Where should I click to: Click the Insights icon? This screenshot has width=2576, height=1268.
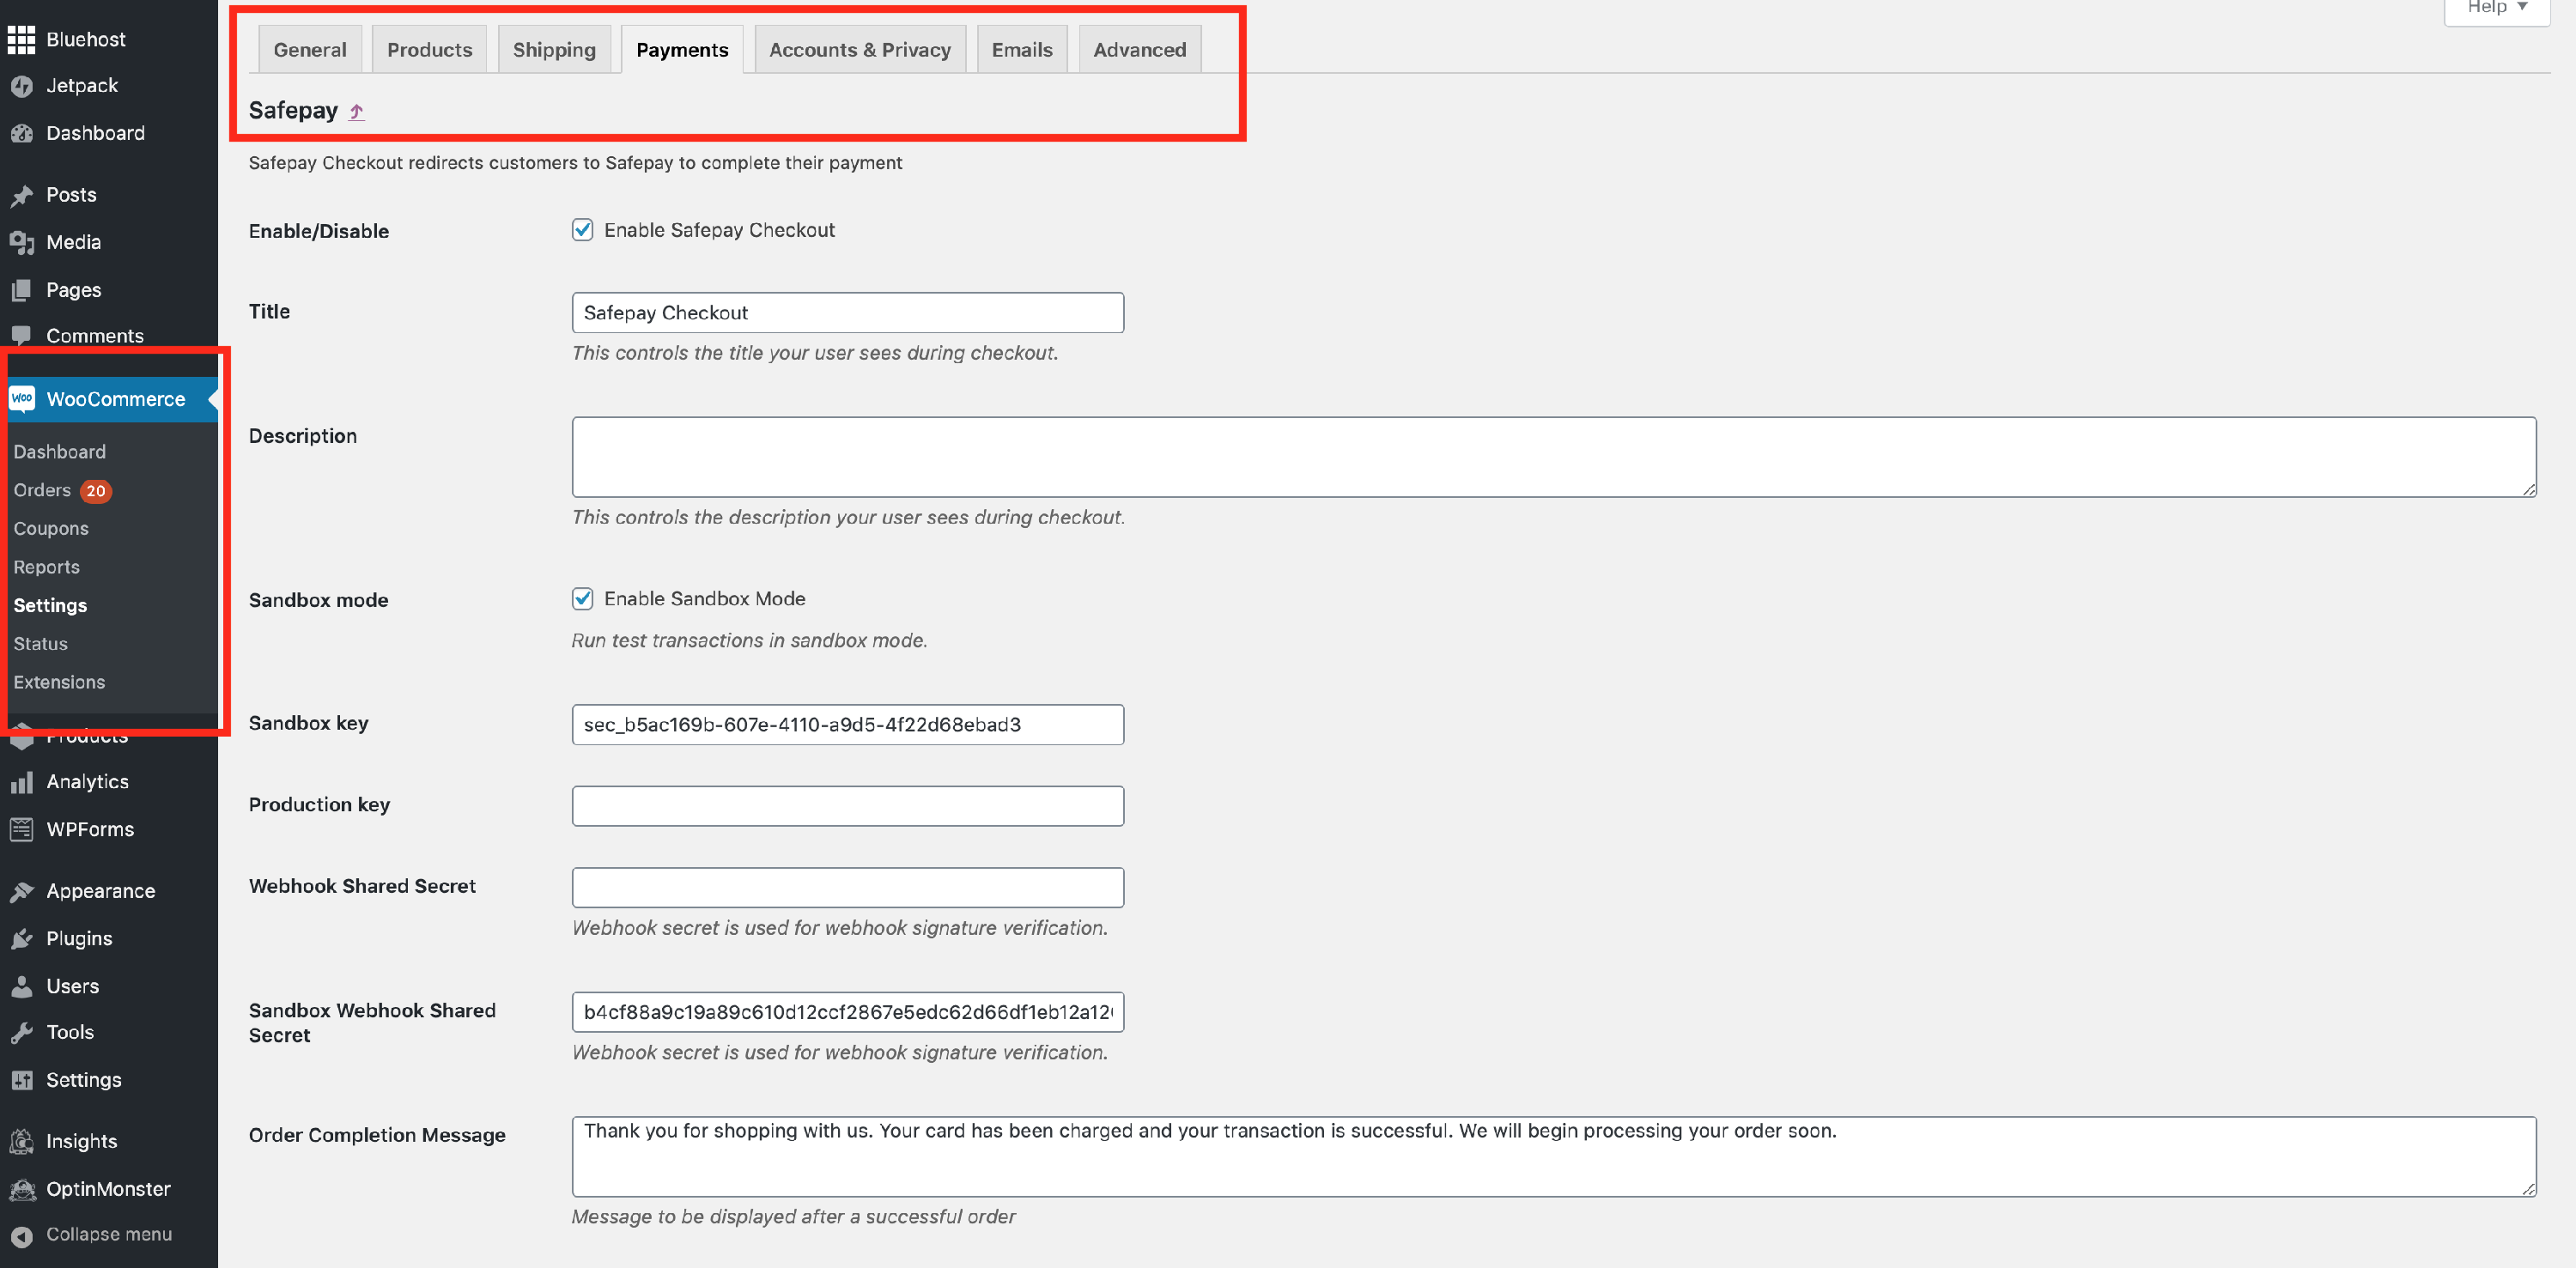21,1142
